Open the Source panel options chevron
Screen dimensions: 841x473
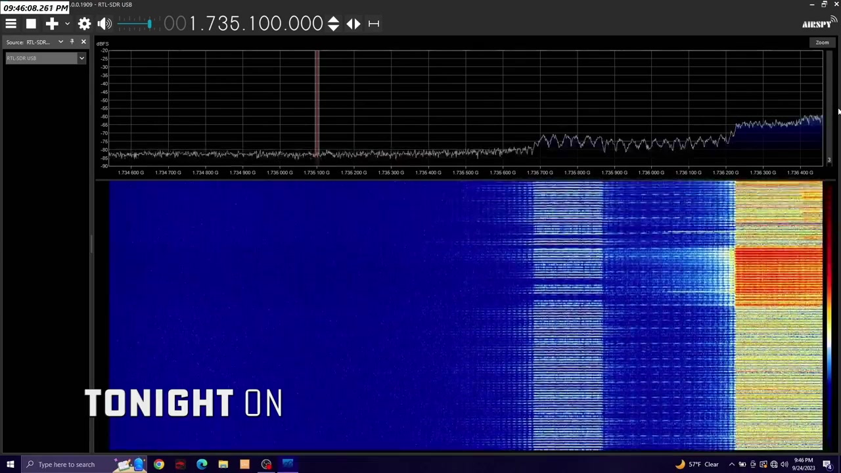60,42
